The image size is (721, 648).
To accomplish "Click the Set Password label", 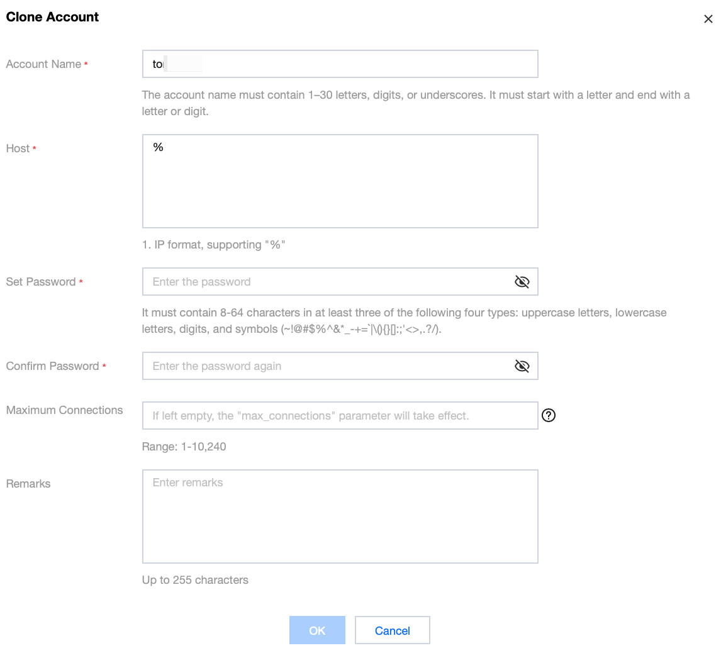I will (41, 282).
